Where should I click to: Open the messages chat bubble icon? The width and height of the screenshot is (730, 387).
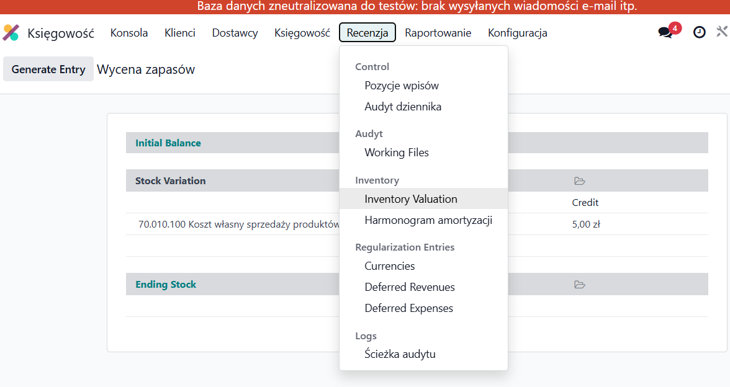click(x=665, y=33)
